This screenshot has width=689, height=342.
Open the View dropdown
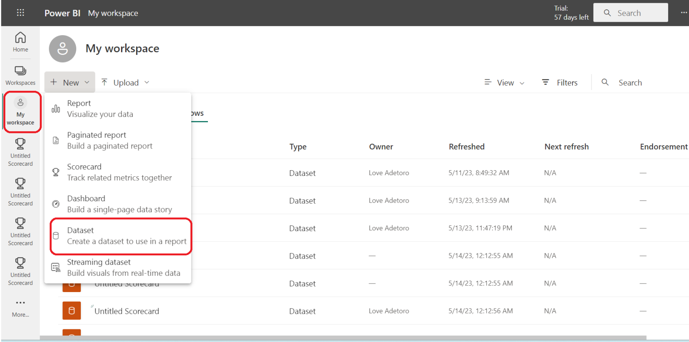coord(504,83)
